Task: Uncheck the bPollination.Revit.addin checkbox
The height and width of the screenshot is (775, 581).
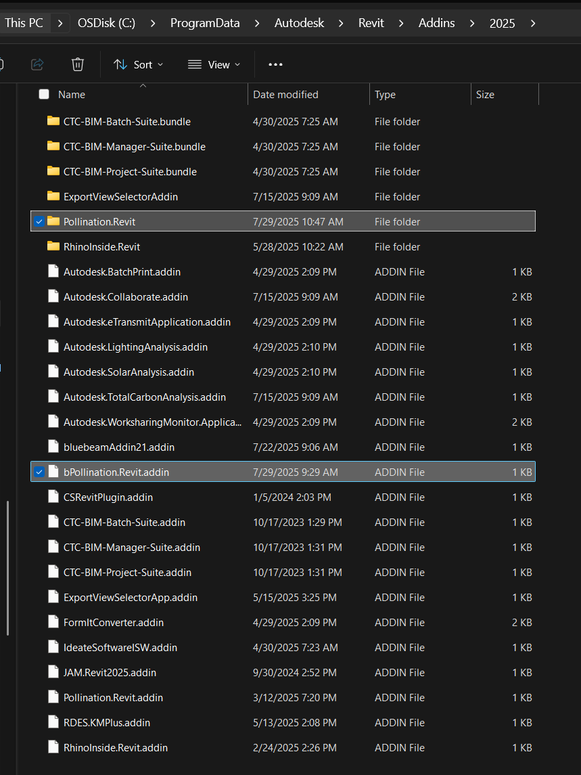Action: (x=39, y=472)
